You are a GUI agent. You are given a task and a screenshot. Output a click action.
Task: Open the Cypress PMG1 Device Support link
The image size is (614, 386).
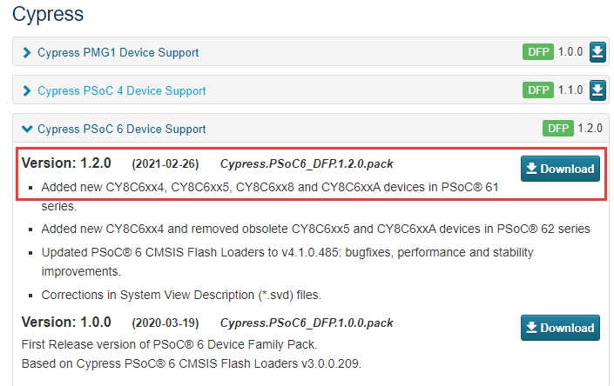click(118, 53)
